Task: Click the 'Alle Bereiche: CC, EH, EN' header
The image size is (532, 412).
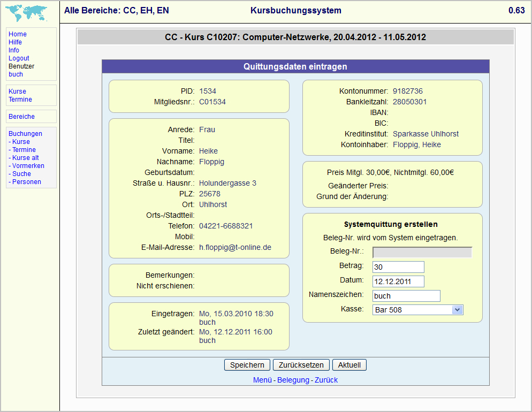Action: 116,11
